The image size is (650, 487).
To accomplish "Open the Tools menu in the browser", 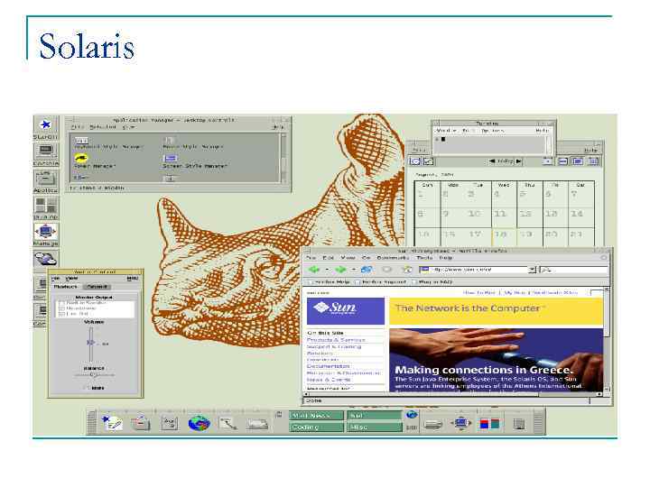I will pos(424,258).
